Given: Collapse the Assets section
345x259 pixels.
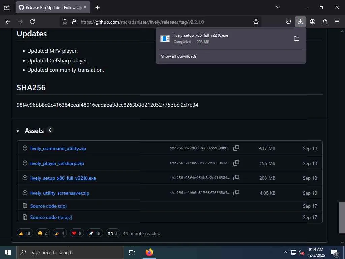Looking at the screenshot, I should tap(18, 131).
